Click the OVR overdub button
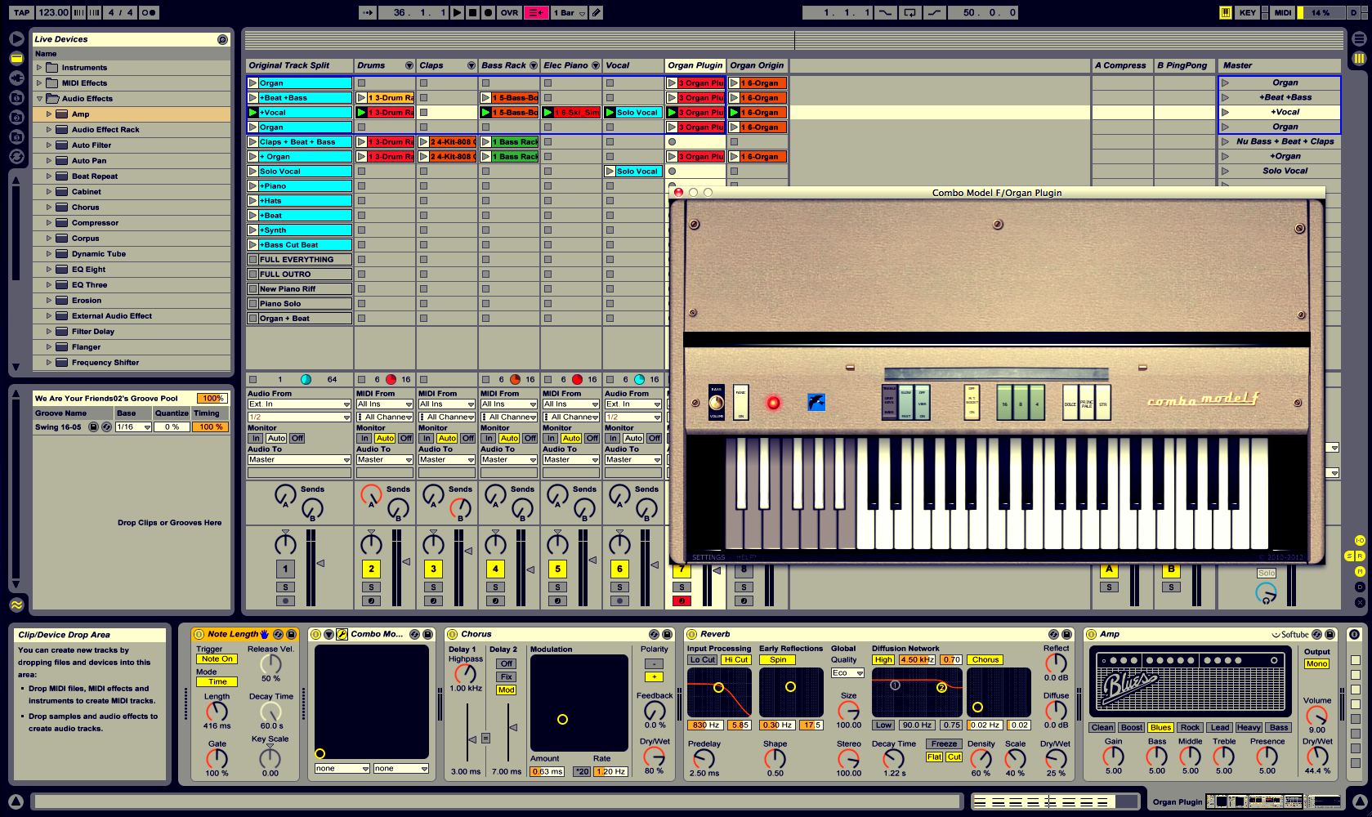Screen dimensions: 1372x817 pyautogui.click(x=509, y=12)
